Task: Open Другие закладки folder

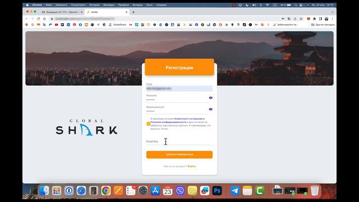Action: pyautogui.click(x=323, y=25)
